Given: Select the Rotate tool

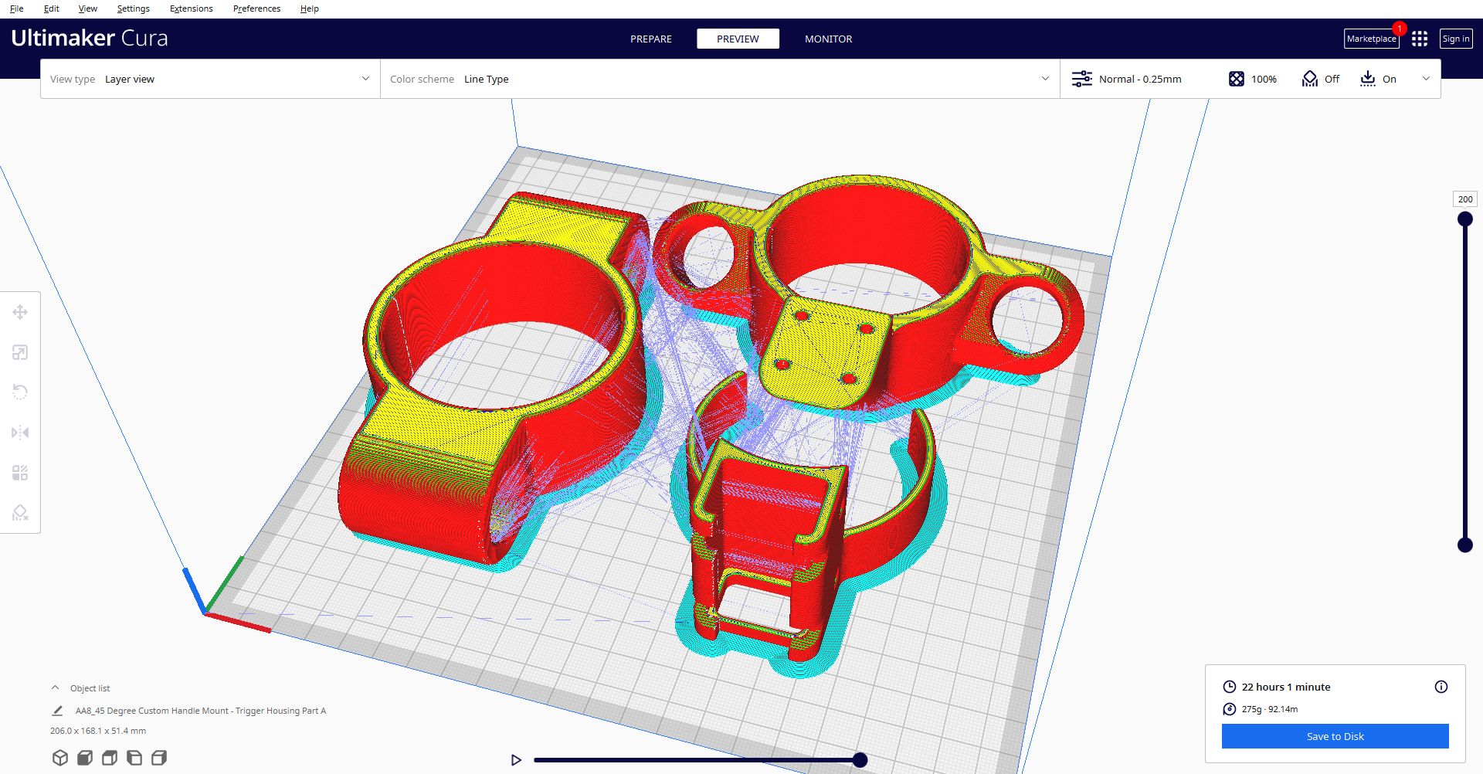Looking at the screenshot, I should [x=20, y=392].
